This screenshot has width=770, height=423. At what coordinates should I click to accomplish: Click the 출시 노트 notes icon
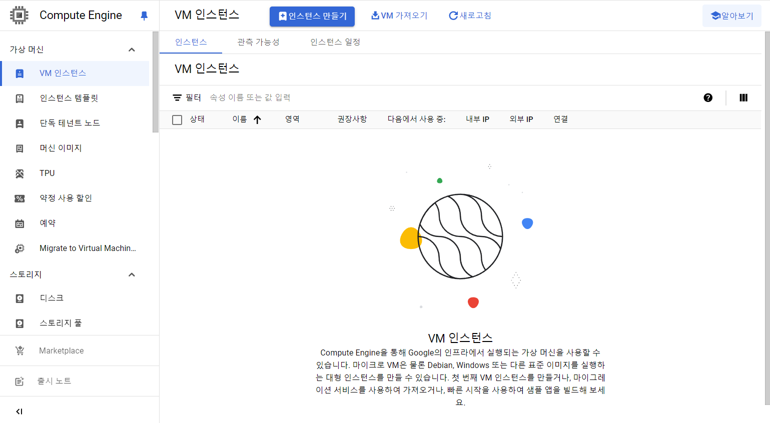coord(20,381)
